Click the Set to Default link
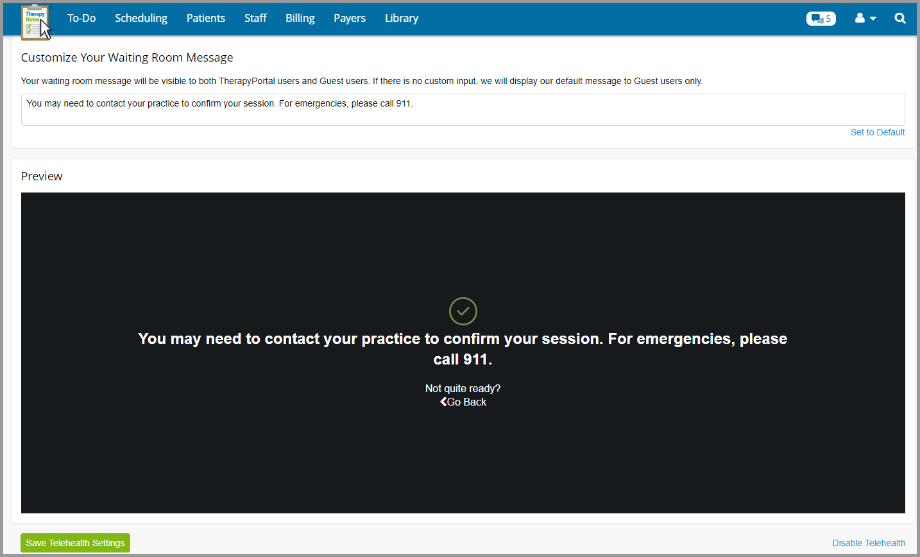The height and width of the screenshot is (557, 920). click(x=878, y=132)
